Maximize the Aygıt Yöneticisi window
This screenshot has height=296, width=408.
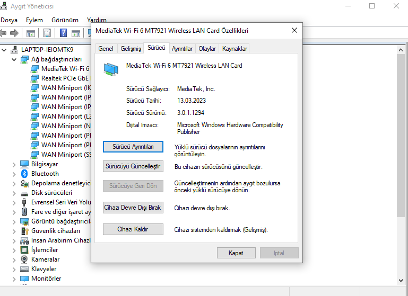372,6
